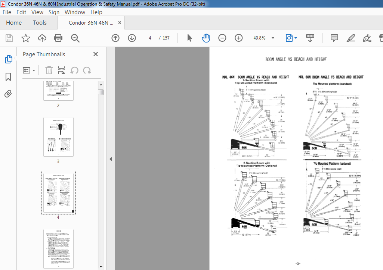Click the fit page tool icon
Image resolution: width=383 pixels, height=270 pixels.
pyautogui.click(x=289, y=38)
